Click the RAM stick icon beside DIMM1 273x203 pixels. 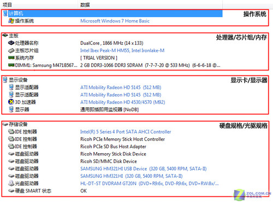11,65
